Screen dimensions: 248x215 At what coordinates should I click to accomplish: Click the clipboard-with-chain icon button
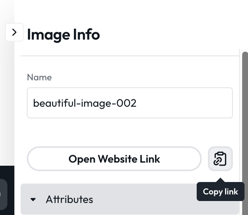(220, 159)
